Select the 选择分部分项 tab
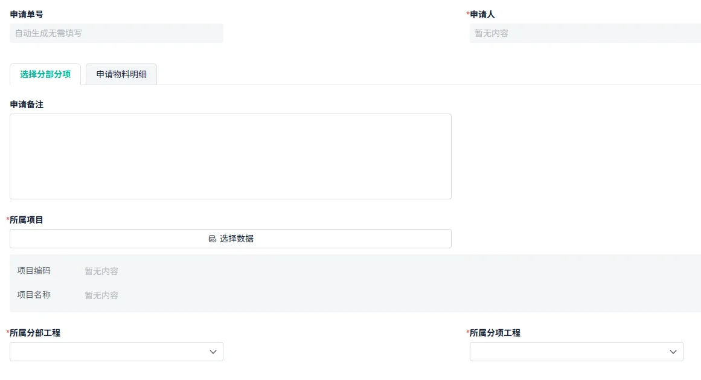The height and width of the screenshot is (380, 701). [x=45, y=74]
